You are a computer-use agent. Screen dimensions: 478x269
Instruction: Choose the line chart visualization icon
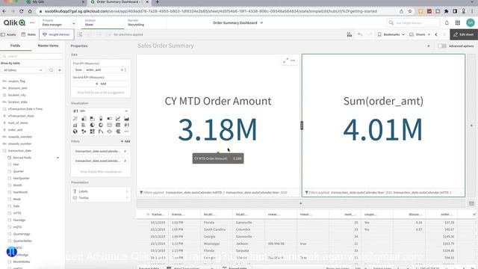(118, 119)
